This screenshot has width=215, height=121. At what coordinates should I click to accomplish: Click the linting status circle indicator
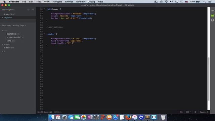coord(195,112)
